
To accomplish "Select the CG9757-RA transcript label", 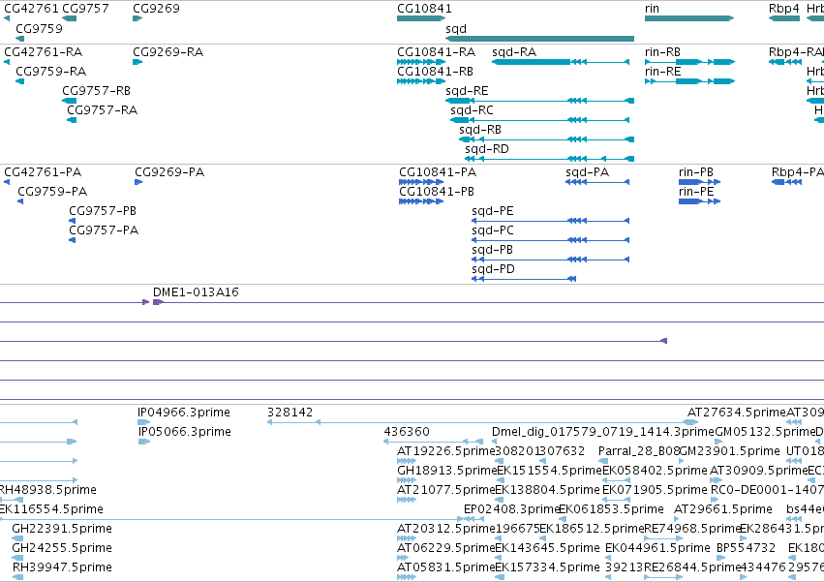I will click(x=102, y=110).
